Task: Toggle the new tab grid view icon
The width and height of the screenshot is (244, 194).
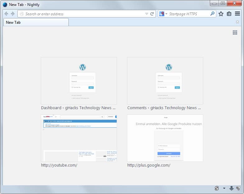Action: coord(235,32)
